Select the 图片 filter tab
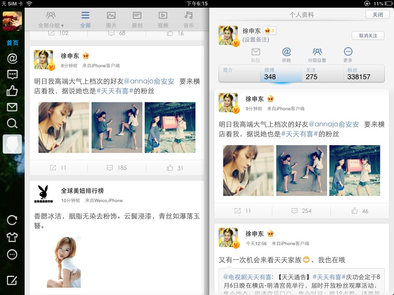Viewport: 394px width, 295px height. point(111,20)
